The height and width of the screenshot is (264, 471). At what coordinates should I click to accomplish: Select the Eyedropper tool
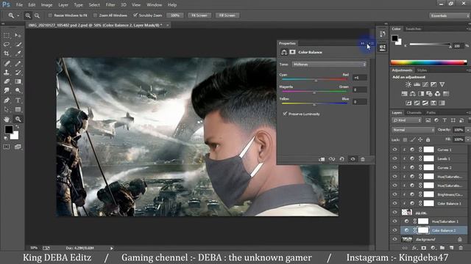coord(18,54)
